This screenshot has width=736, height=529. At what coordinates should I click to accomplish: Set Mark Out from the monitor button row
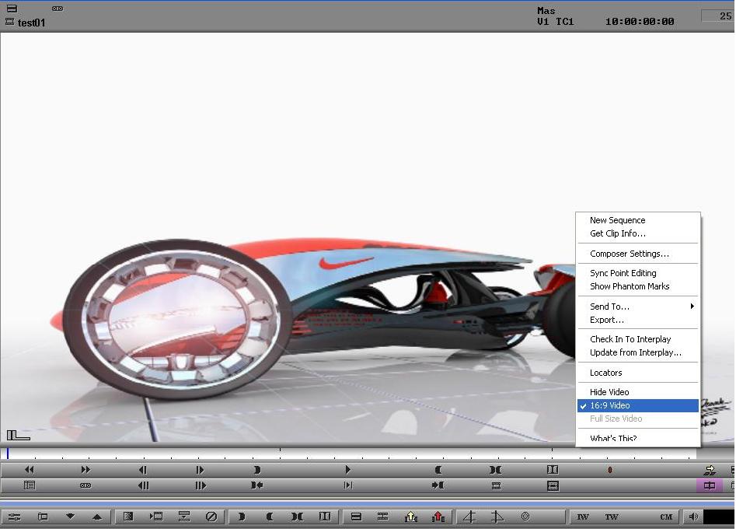438,469
